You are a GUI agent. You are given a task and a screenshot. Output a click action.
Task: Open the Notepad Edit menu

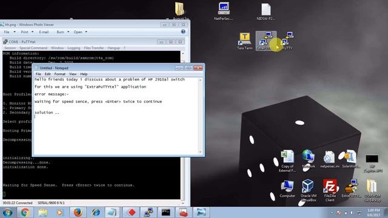47,74
